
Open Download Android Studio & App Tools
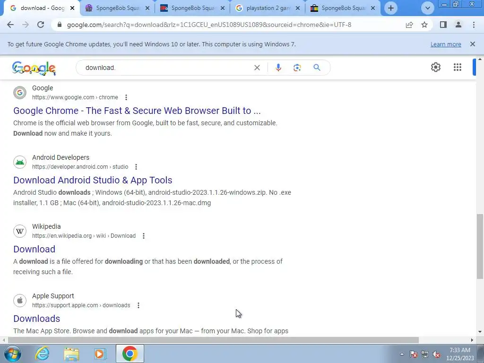coord(93,180)
